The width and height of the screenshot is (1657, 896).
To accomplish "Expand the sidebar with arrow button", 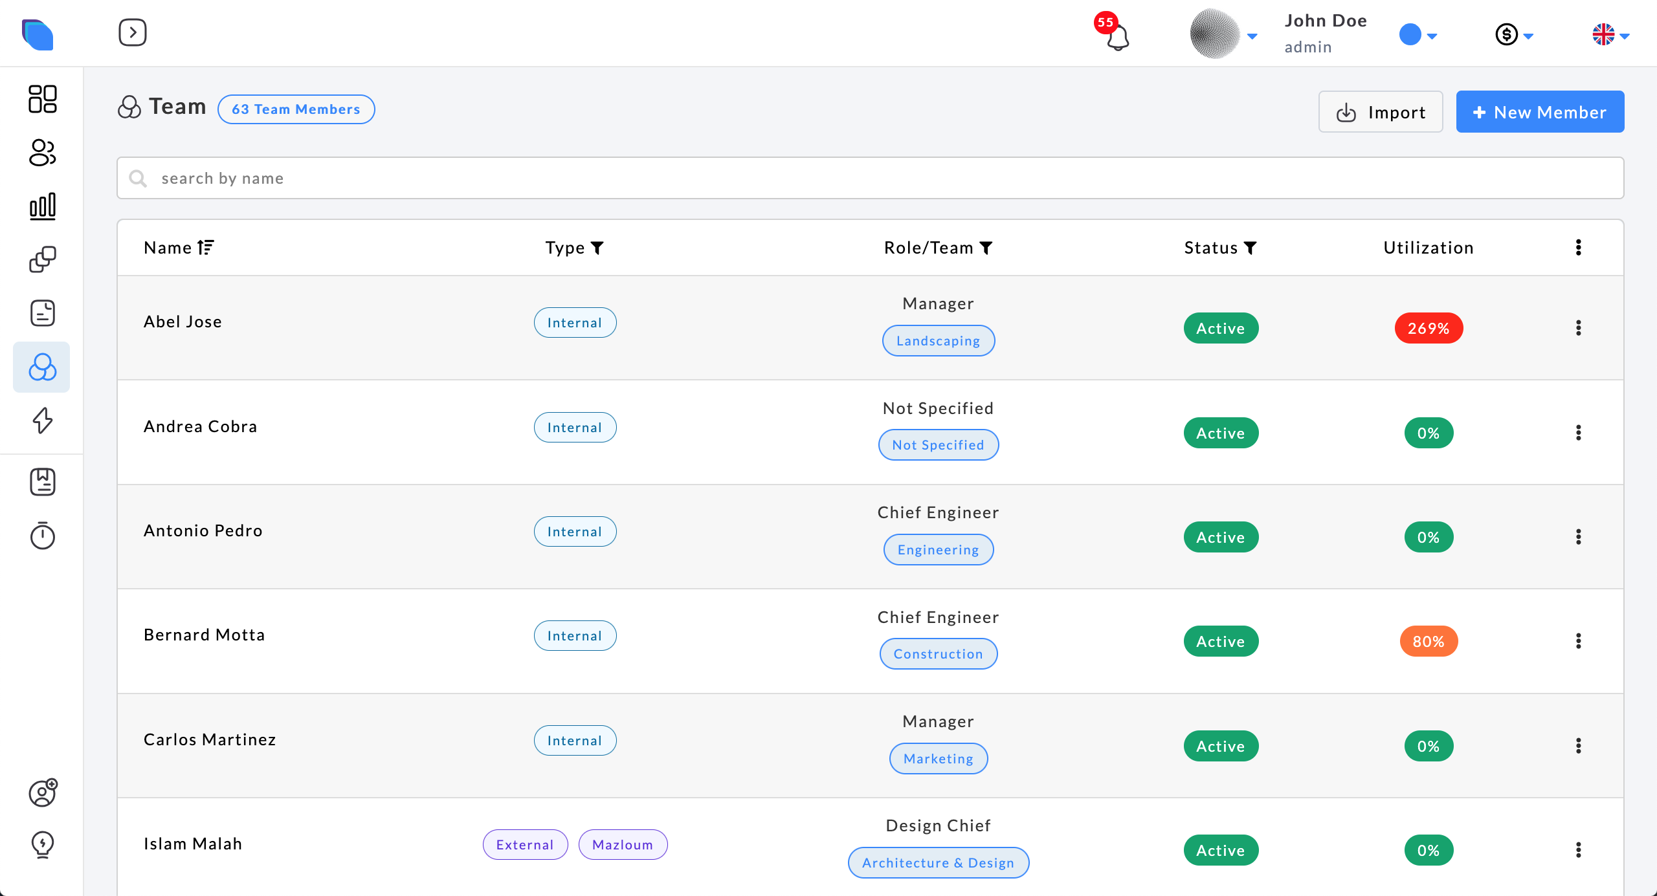I will (x=133, y=32).
